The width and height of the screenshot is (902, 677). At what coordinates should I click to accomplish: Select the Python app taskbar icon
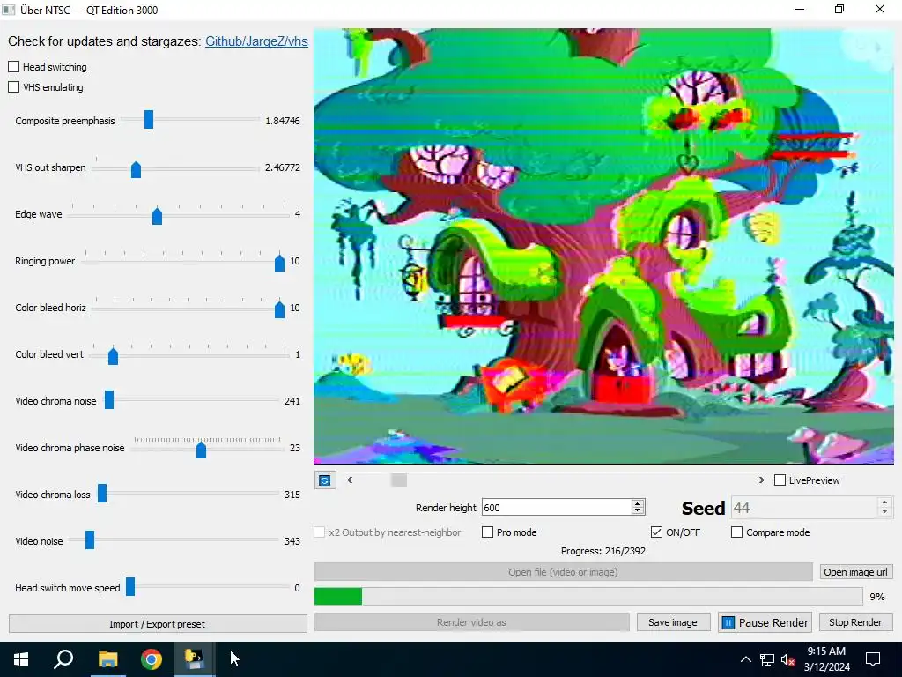pos(194,659)
